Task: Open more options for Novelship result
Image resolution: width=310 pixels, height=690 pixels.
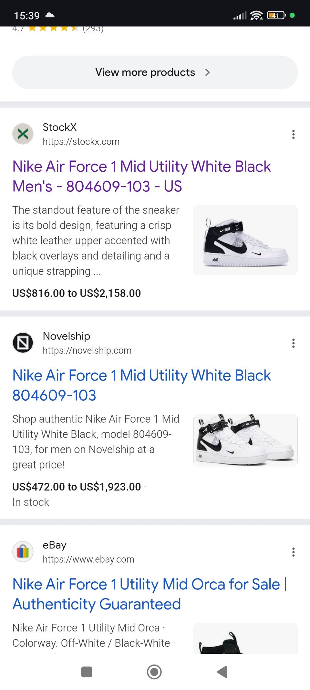Action: point(293,343)
